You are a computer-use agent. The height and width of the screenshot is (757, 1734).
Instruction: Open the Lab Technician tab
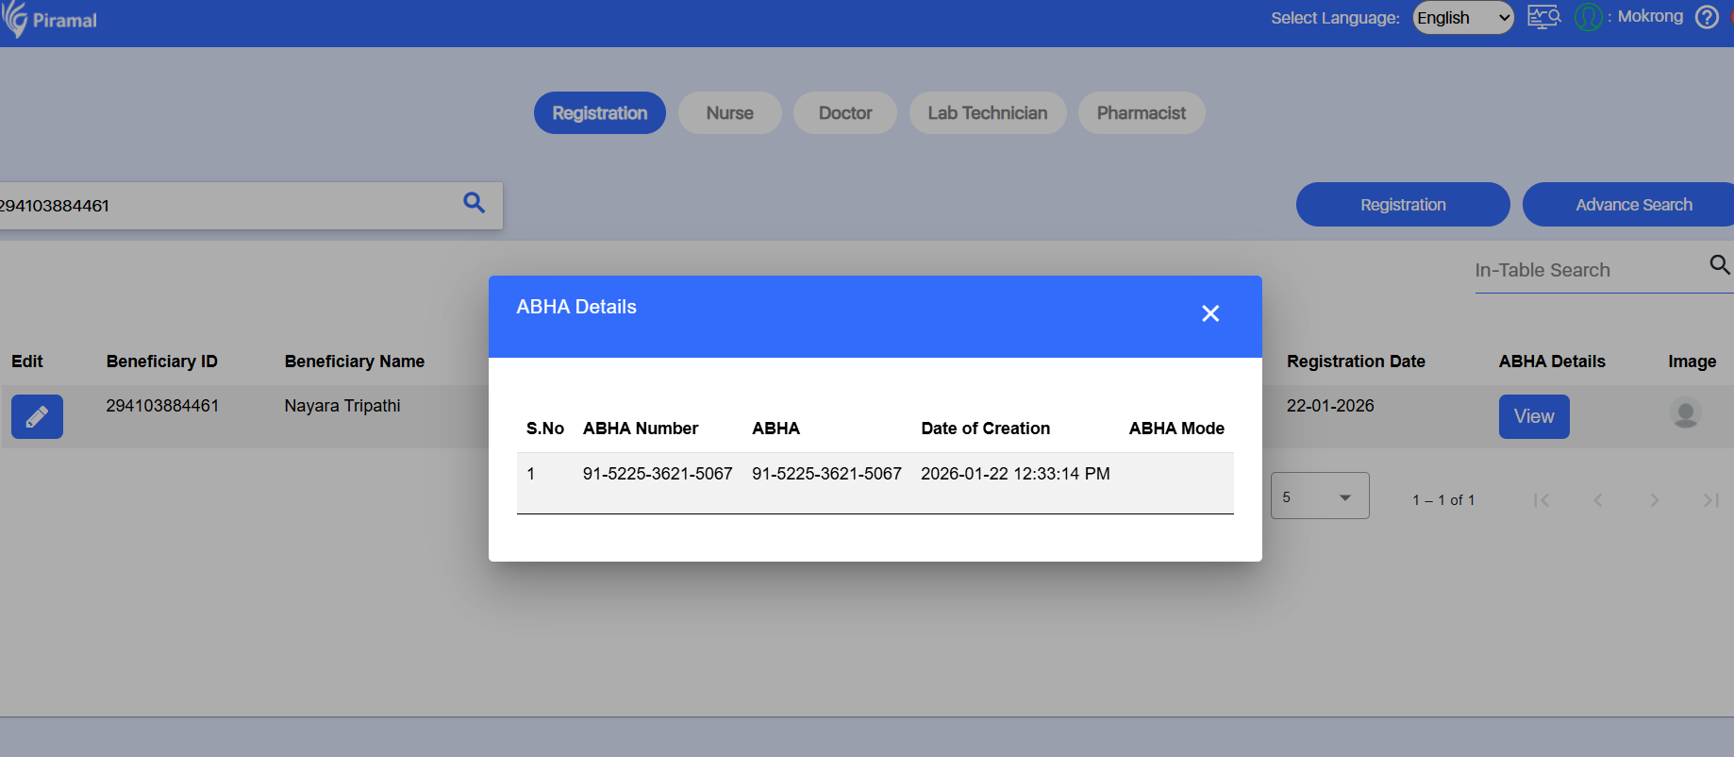pos(987,113)
